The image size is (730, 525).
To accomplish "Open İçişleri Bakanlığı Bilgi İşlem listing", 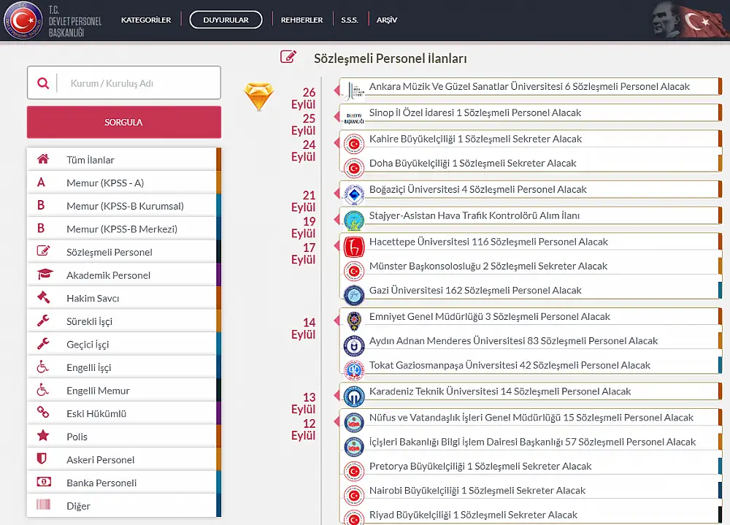I will point(531,442).
